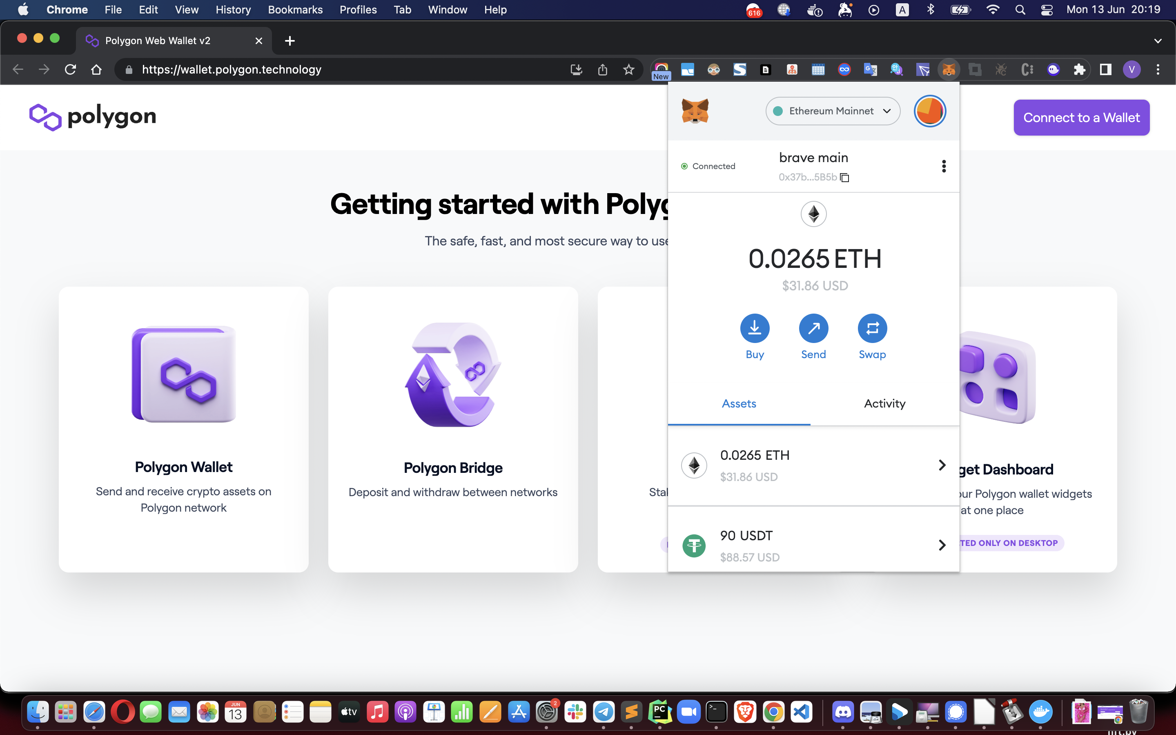Click the MetaMask Send icon

coord(813,328)
